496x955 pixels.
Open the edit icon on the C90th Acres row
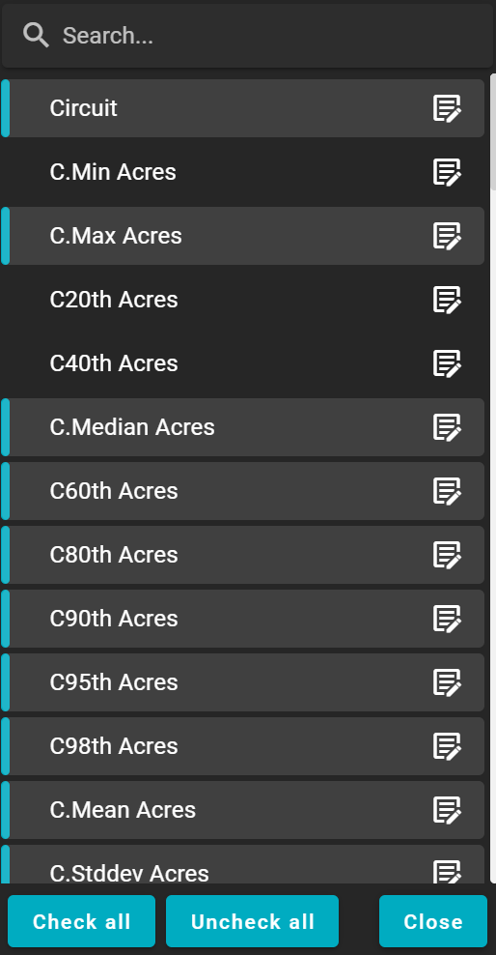447,619
